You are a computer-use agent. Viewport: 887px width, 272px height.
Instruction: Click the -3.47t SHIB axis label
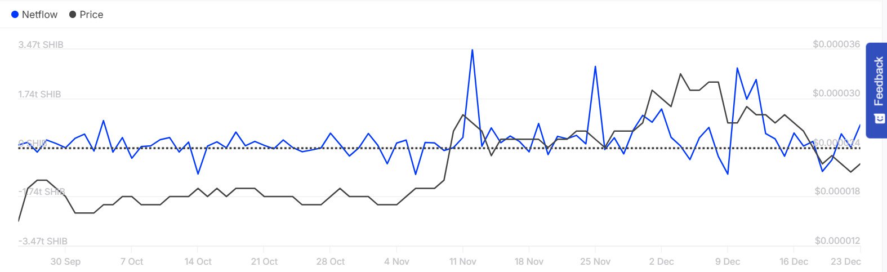coord(43,242)
